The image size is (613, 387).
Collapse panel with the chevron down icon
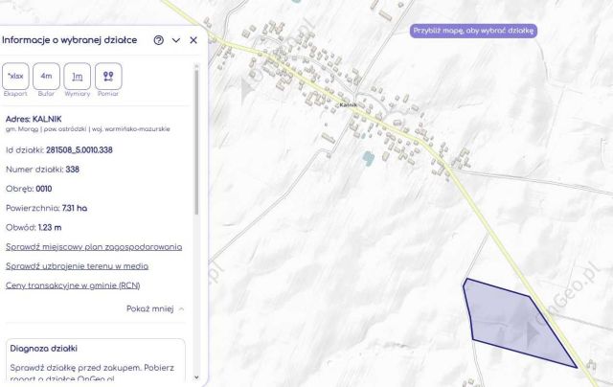176,40
